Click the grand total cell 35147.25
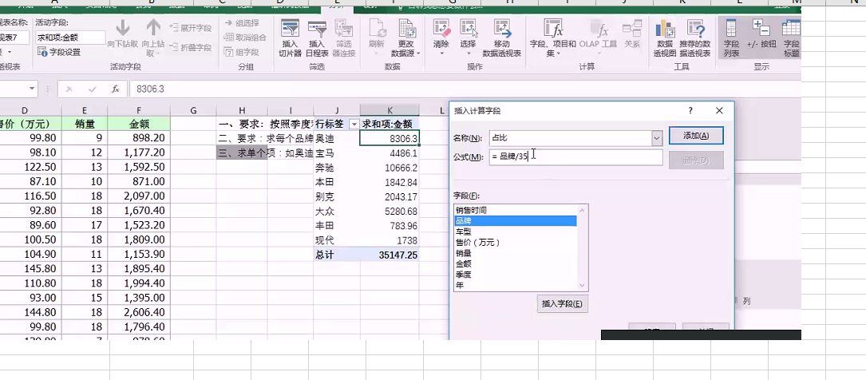Image resolution: width=866 pixels, height=380 pixels. tap(390, 255)
